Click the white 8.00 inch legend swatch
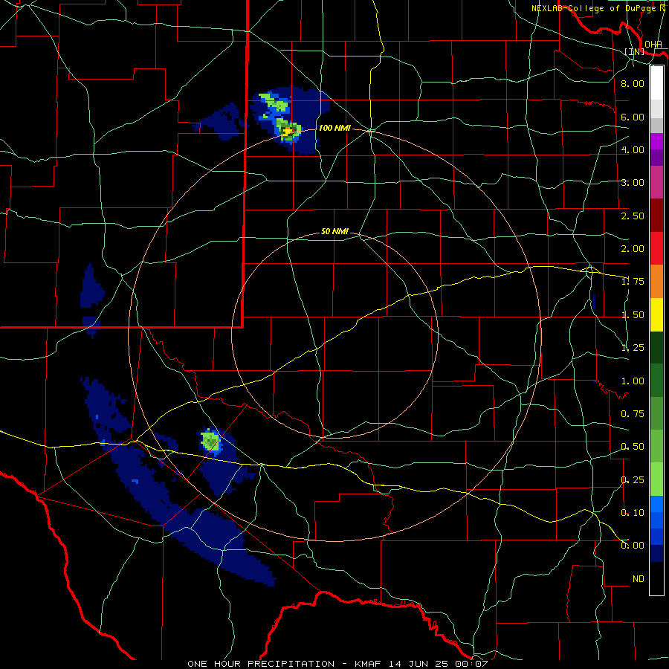The height and width of the screenshot is (669, 669). click(x=656, y=83)
